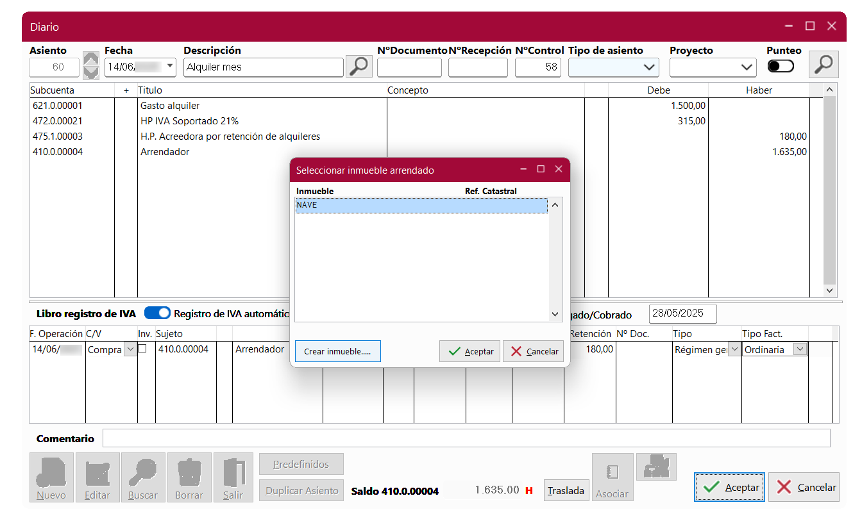
Task: Click into the Comentario text field
Action: tap(466, 438)
